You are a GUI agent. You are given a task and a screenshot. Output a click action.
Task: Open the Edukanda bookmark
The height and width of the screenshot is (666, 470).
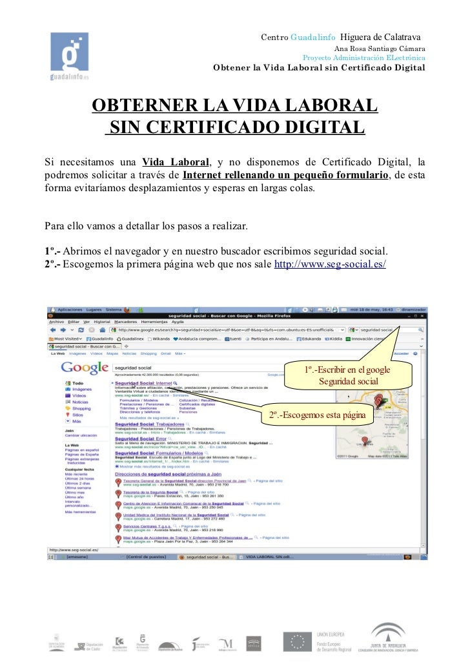[x=309, y=339]
